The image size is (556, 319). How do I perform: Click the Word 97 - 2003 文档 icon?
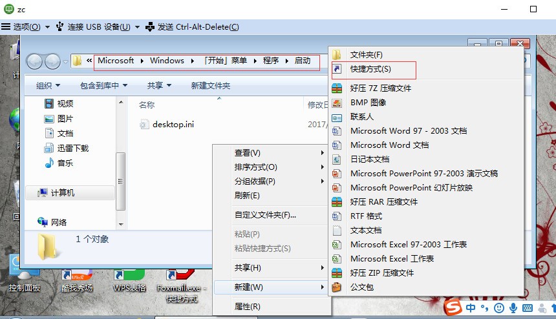(336, 131)
